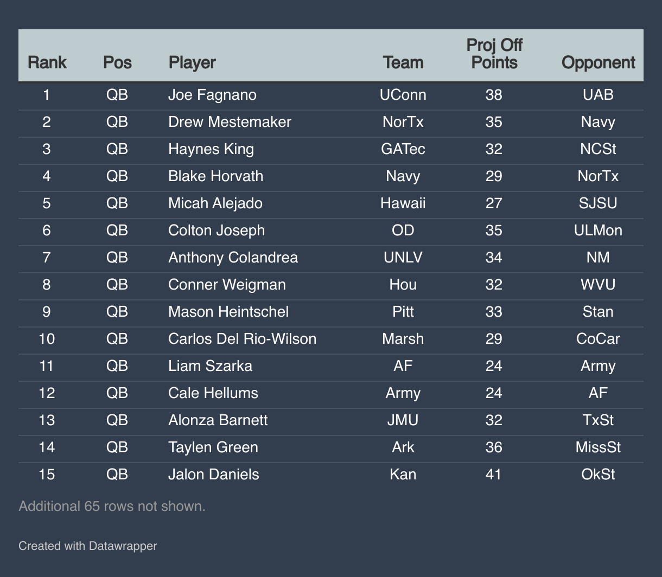Select the Pos column header

117,62
